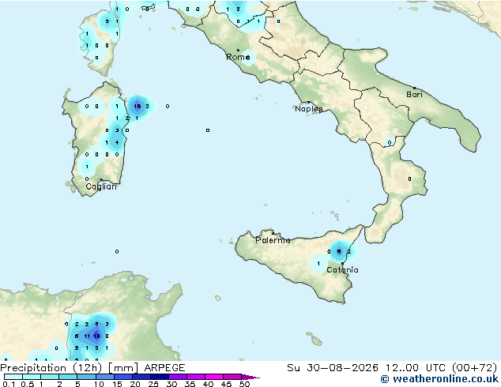This screenshot has height=387, width=501.
Task: Click the 25 to 30 mm dark blue legend swatch
Action: coord(160,377)
